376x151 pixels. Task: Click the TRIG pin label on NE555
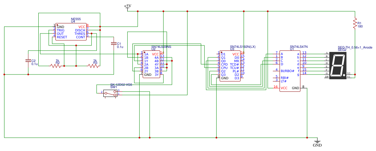coord(61,30)
